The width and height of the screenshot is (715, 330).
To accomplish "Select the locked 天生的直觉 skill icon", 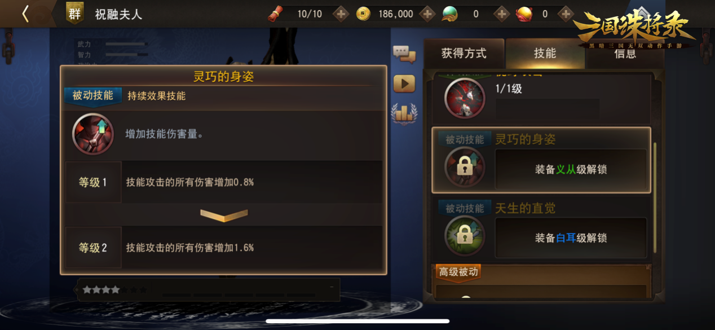I will coord(465,236).
